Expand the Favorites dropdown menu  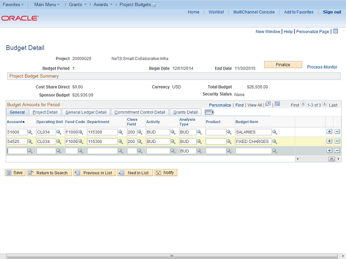tap(14, 4)
